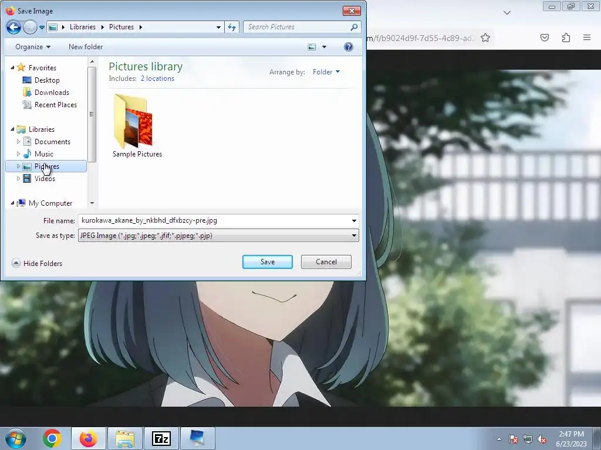Switch to Firefox in the taskbar
Viewport: 601px width, 450px height.
point(89,438)
